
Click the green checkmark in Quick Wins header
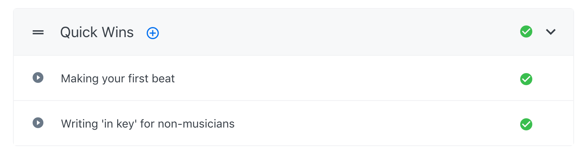[x=526, y=31]
